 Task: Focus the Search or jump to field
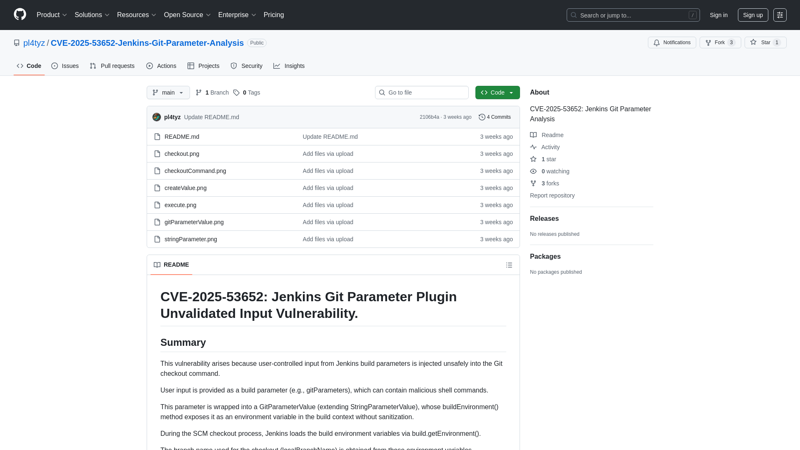coord(633,15)
